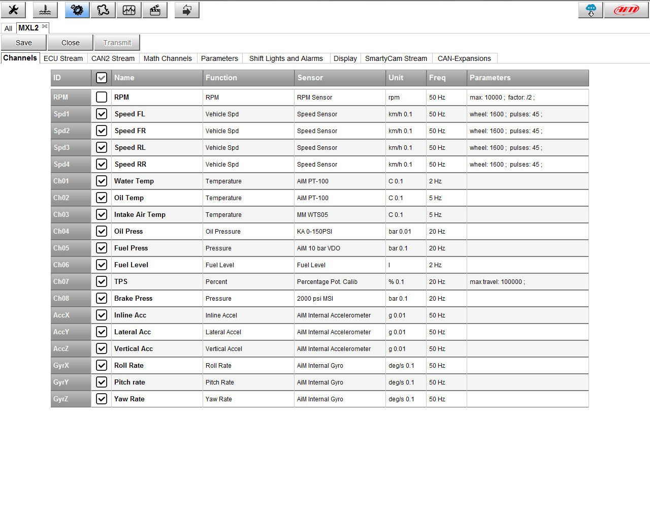Click the AiM logo button
This screenshot has height=510, width=650.
tap(626, 10)
